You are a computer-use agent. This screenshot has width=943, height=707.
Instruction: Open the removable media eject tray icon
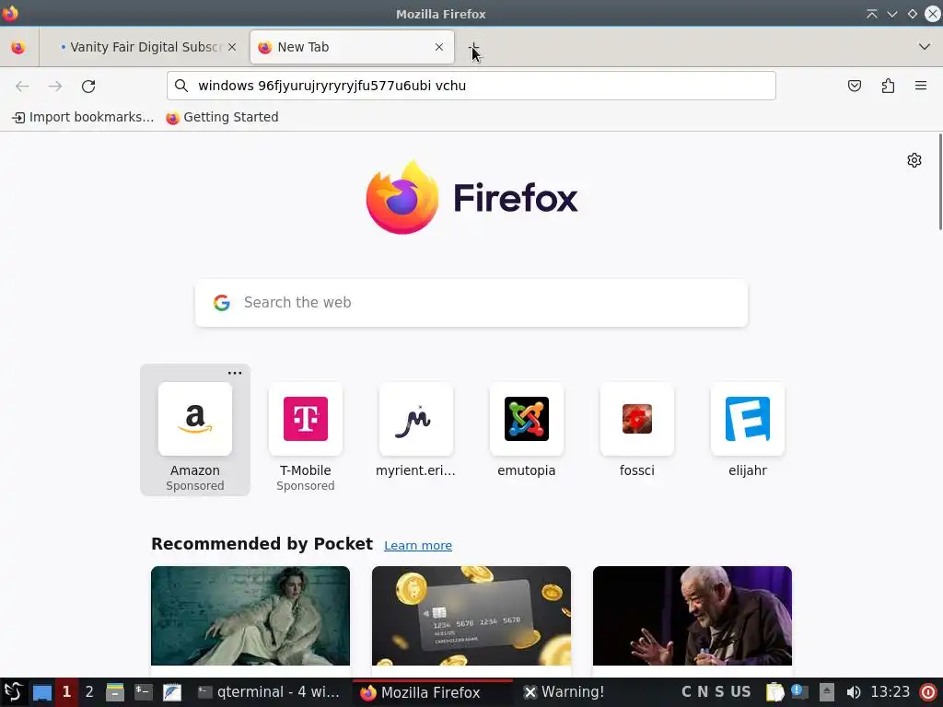826,692
